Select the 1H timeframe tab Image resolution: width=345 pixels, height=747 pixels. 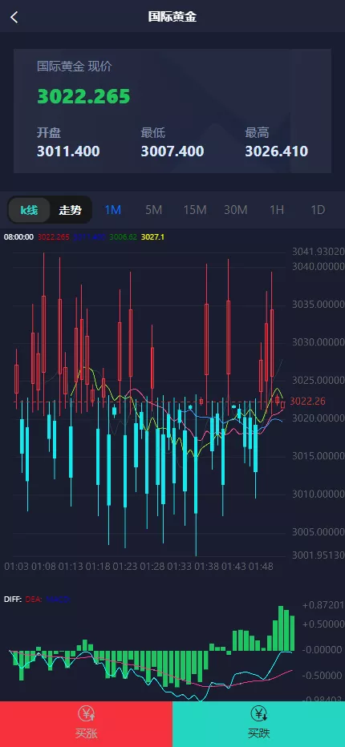click(x=277, y=210)
